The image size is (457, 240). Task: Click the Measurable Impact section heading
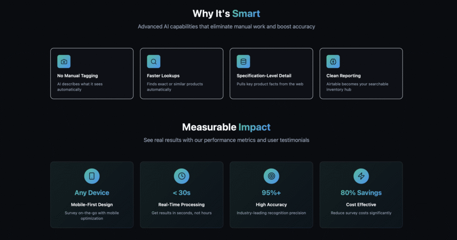[x=226, y=127]
